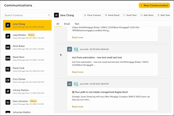Select Frank Cork contact name
This screenshot has width=174, height=116.
(x=18, y=68)
